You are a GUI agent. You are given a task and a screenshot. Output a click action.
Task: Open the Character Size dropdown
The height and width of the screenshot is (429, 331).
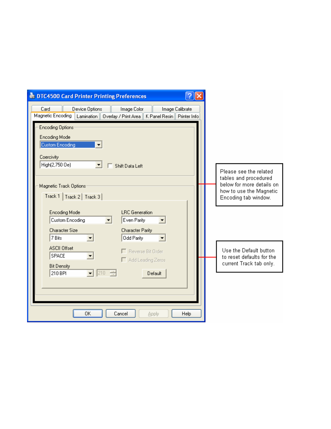pos(90,238)
